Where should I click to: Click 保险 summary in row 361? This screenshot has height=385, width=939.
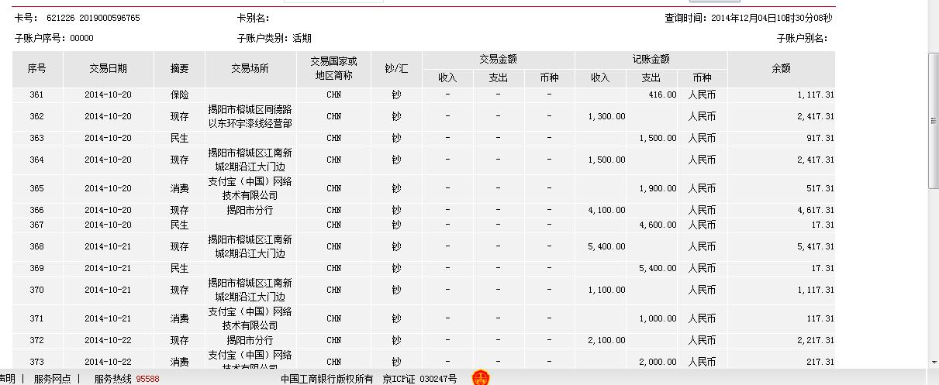[x=180, y=95]
